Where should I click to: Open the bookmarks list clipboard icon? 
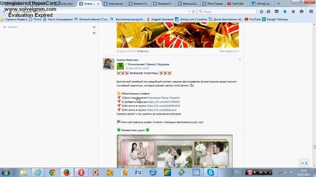269,12
